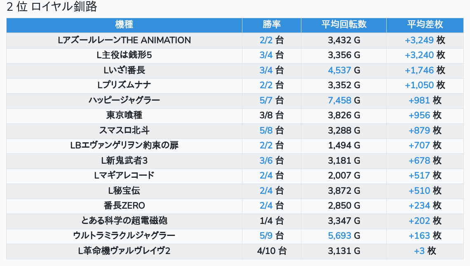The image size is (470, 266).
Task: Click the Lプリズムナナ machine name
Action: (x=124, y=85)
